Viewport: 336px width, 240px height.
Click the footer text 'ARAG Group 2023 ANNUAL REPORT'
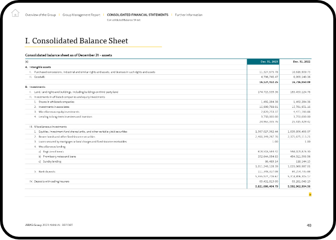(x=49, y=225)
